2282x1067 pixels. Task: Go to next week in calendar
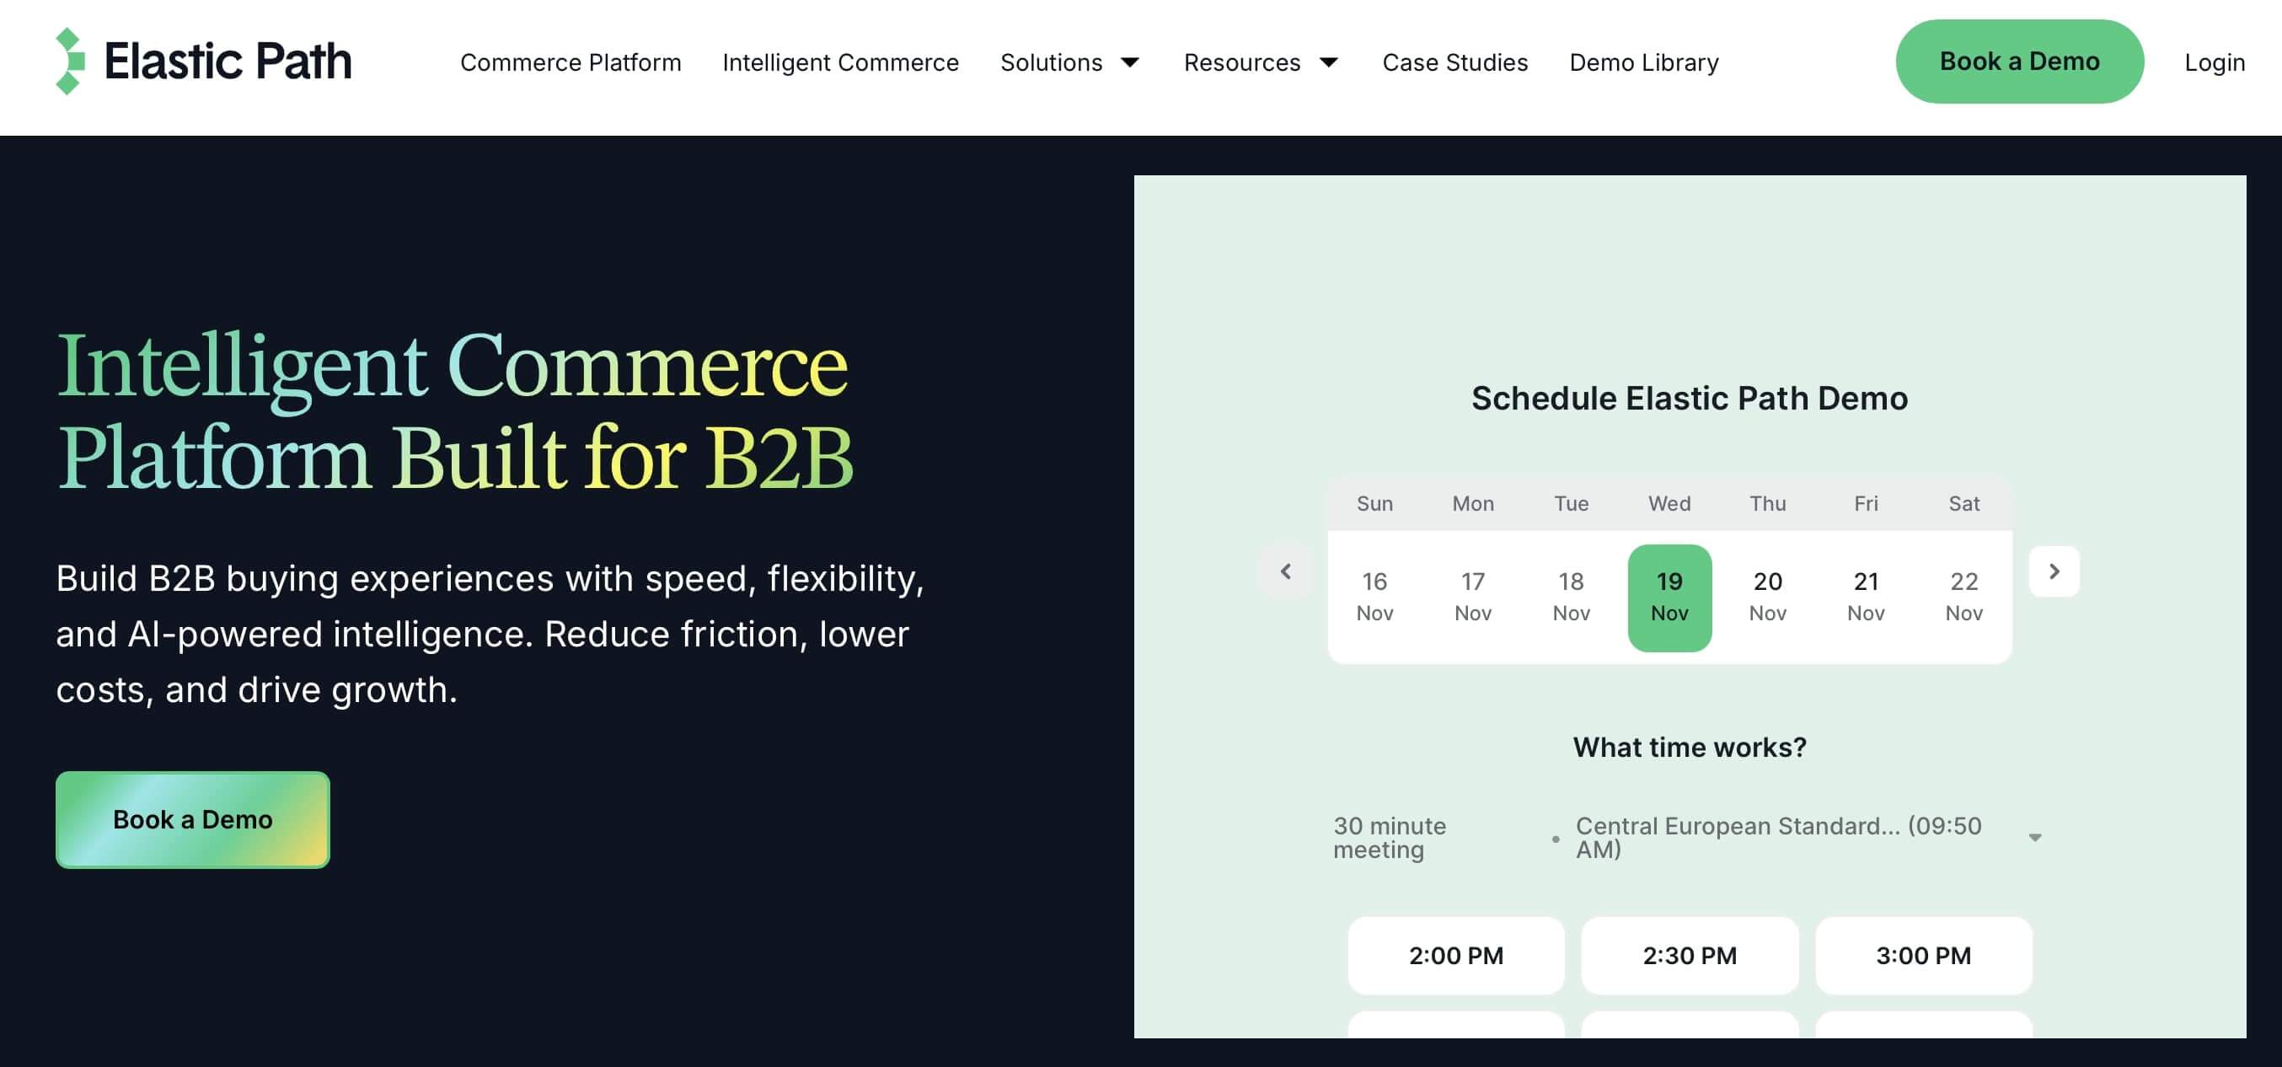tap(2054, 571)
